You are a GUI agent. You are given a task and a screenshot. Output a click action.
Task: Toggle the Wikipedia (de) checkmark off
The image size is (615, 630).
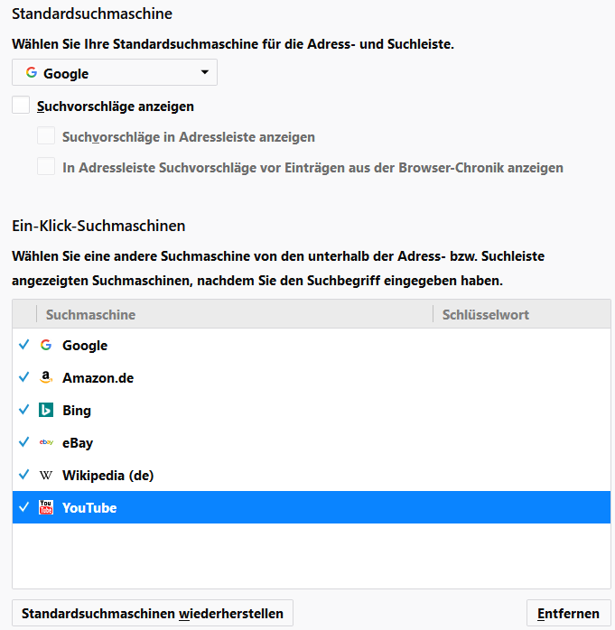23,476
